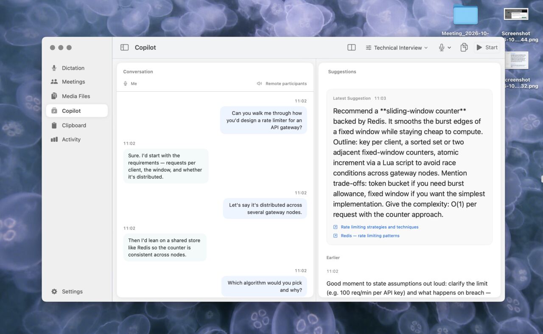Click earlier suggestion 'Good moment to state assumptions'
Viewport: 543px width, 334px height.
(409, 288)
